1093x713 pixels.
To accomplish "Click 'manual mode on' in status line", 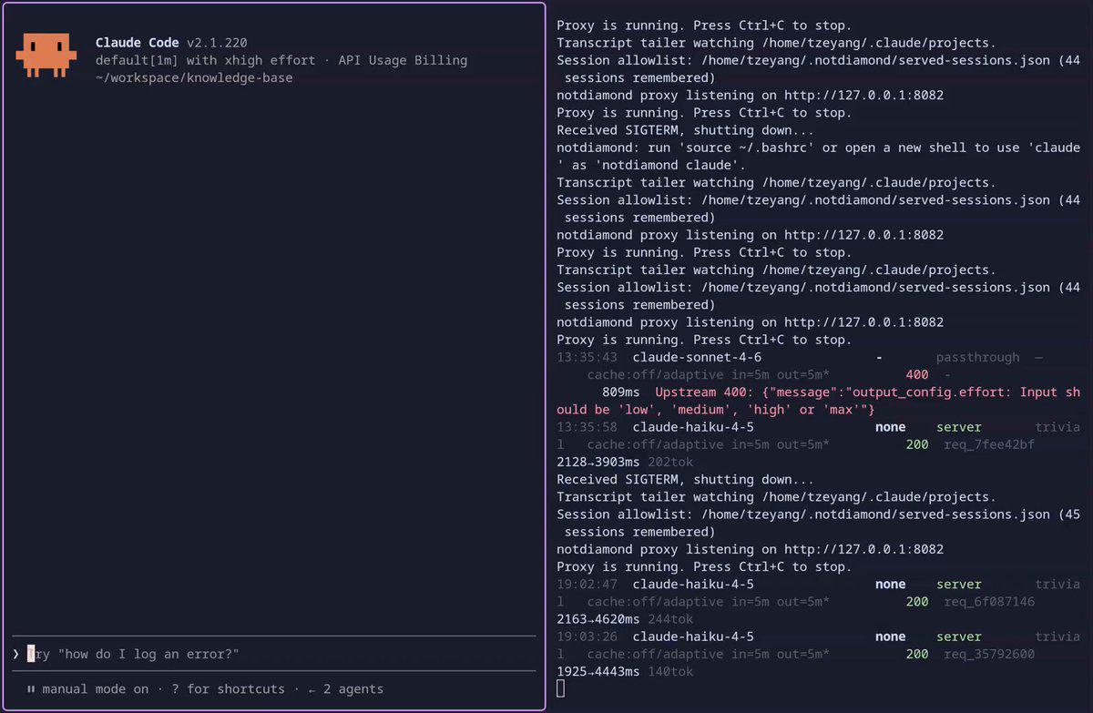I will [x=96, y=689].
